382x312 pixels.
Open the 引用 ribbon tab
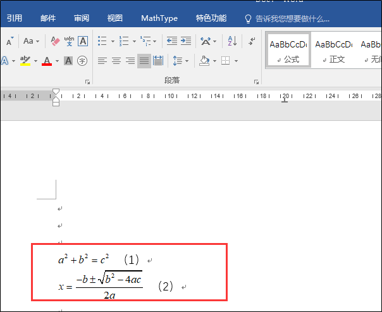(15, 18)
